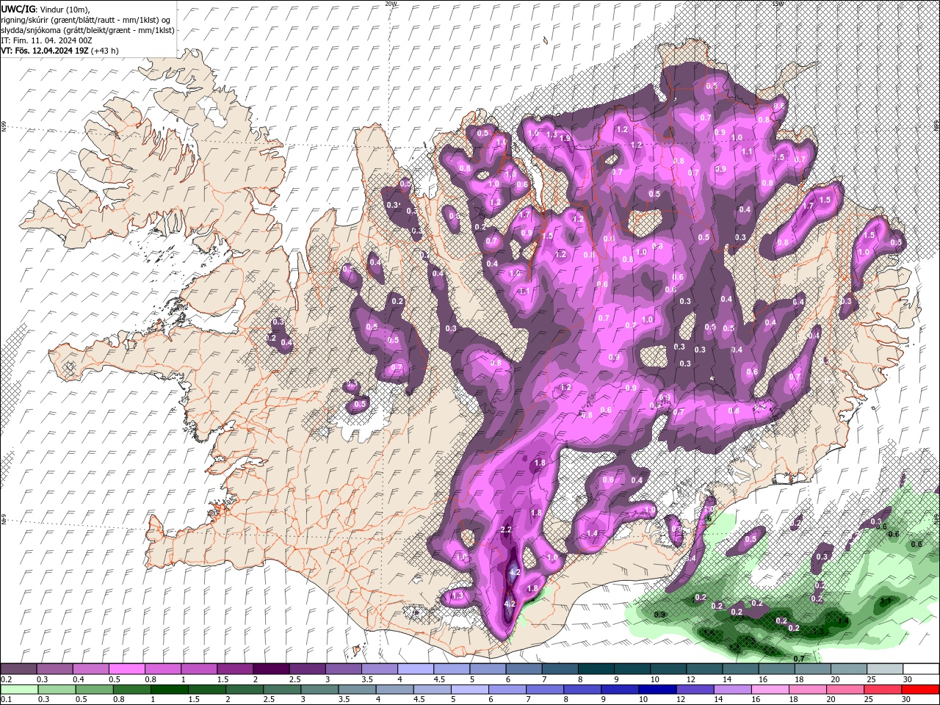Click the snow legend swatch for 3–3.5 mm
The width and height of the screenshot is (940, 705).
coord(343,668)
